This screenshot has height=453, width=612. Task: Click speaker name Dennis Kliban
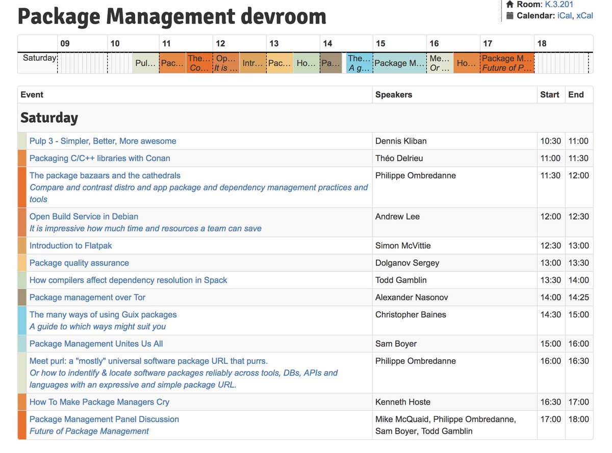click(401, 141)
